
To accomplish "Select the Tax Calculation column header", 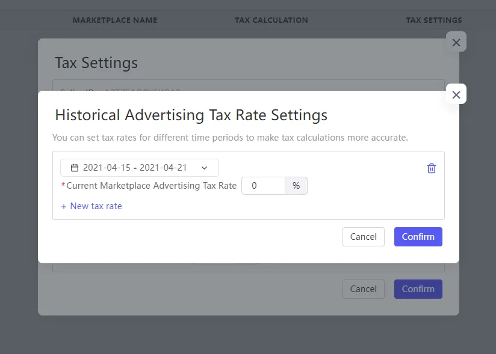I will [x=271, y=20].
